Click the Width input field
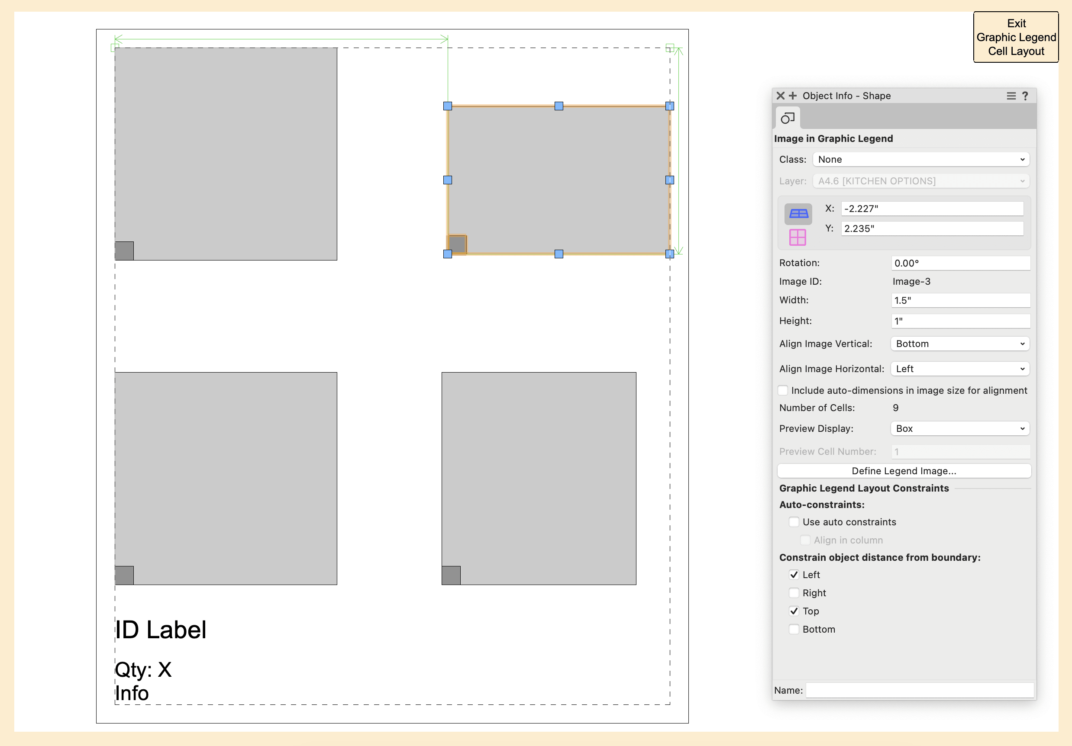This screenshot has width=1072, height=746. (x=960, y=300)
